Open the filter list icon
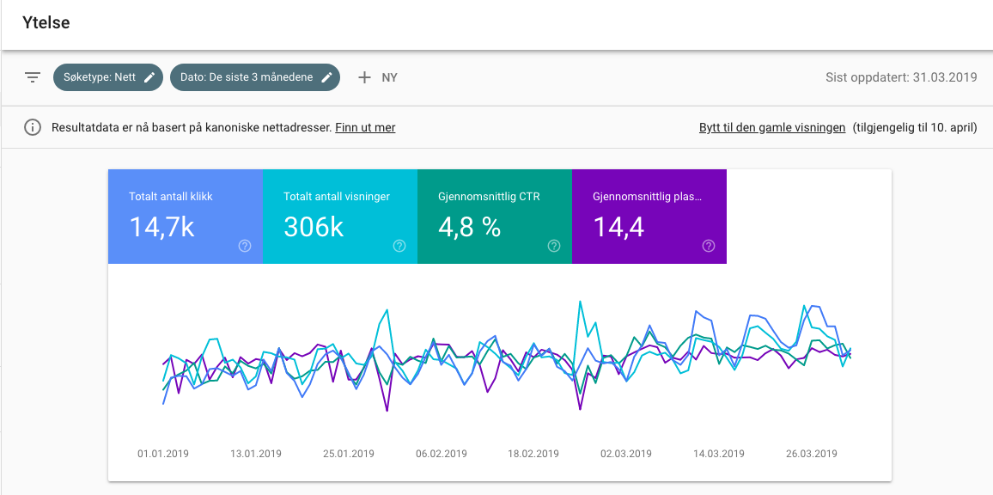The image size is (993, 495). [33, 77]
